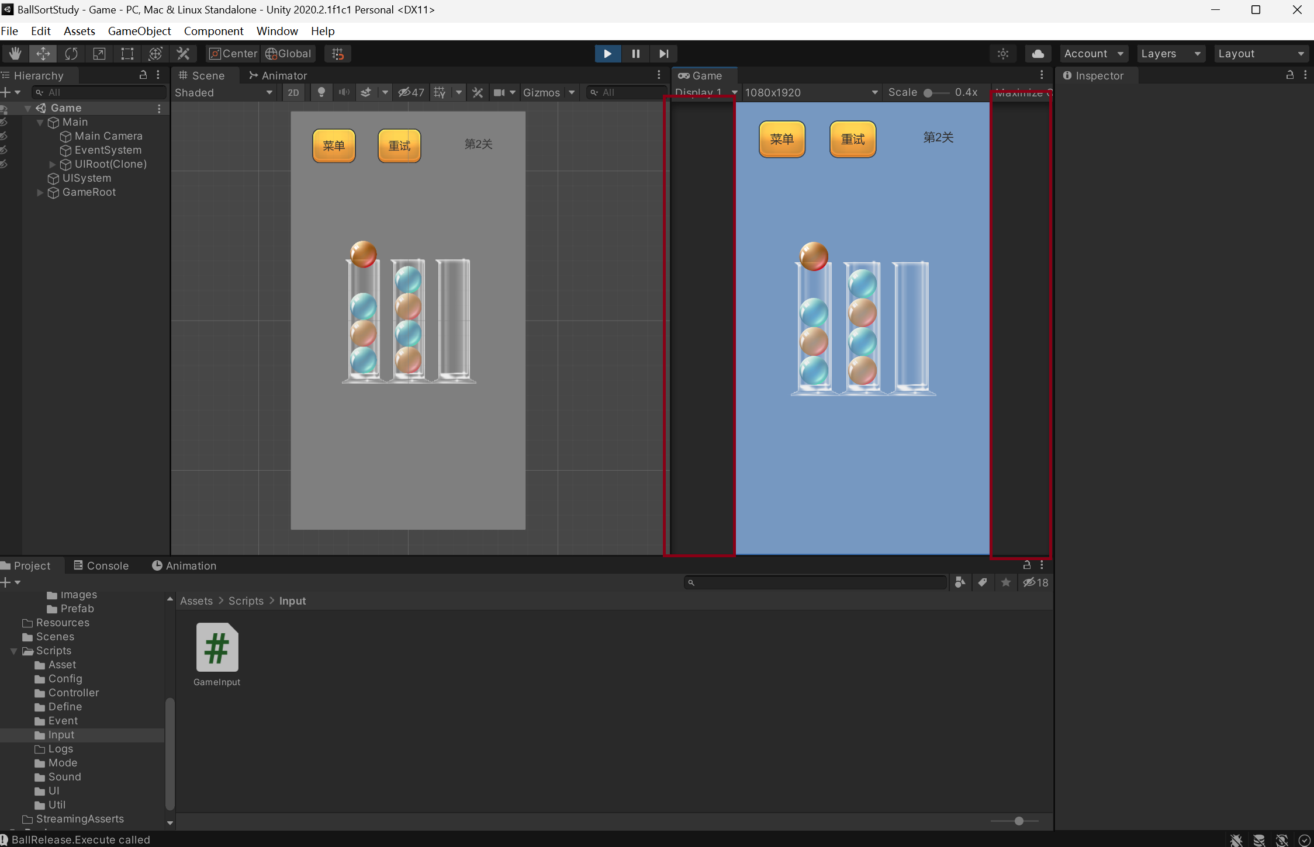Open custom editor tools icon
Screen dimensions: 1314x847
tap(184, 54)
